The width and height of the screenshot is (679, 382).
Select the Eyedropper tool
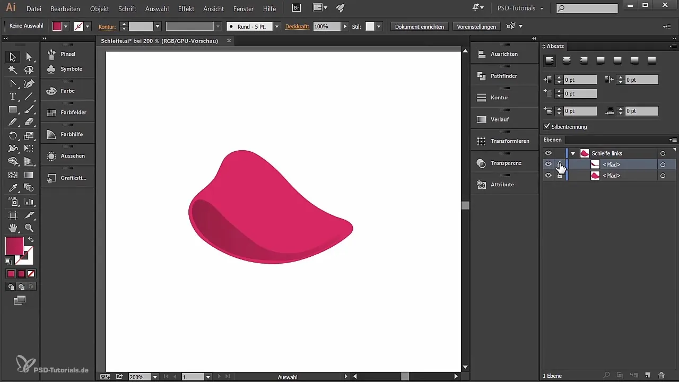click(x=13, y=188)
